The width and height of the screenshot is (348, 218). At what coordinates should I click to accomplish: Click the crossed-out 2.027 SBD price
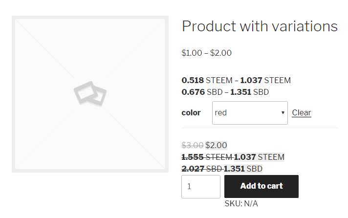pos(201,169)
